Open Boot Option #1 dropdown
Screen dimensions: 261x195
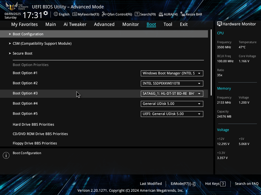[172, 73]
